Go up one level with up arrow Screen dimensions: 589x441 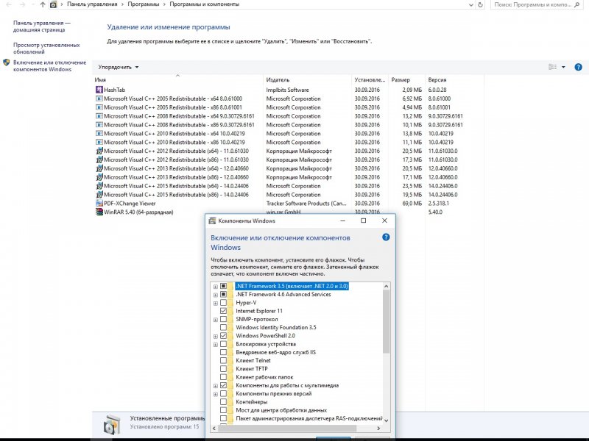(43, 4)
